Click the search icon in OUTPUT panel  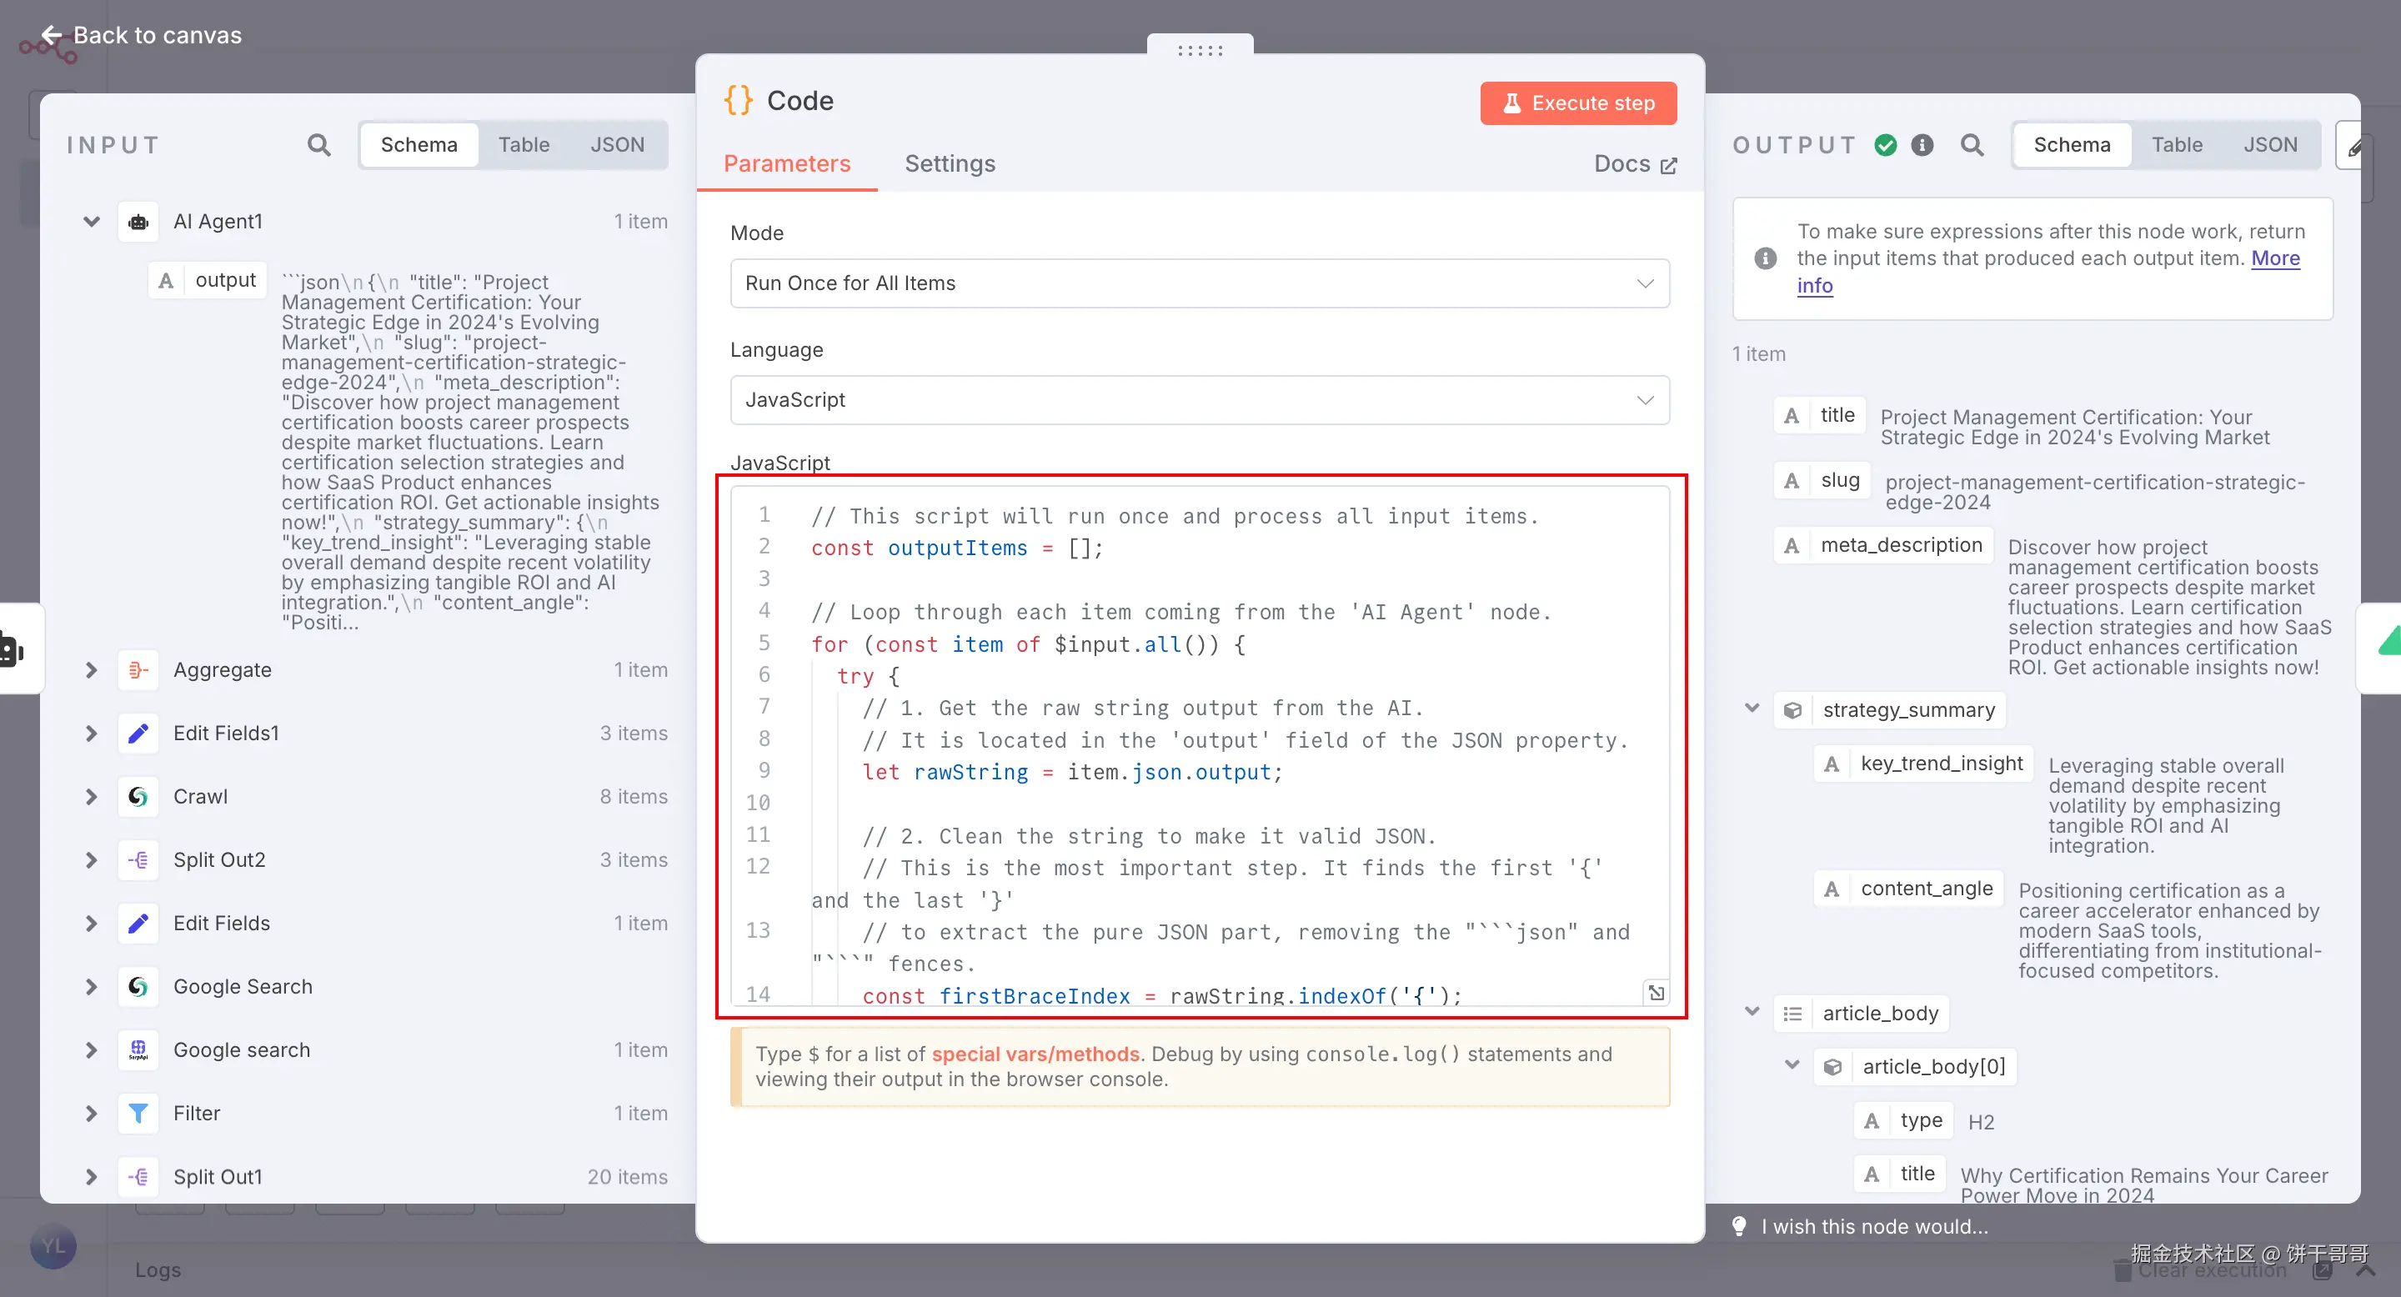[x=1972, y=144]
